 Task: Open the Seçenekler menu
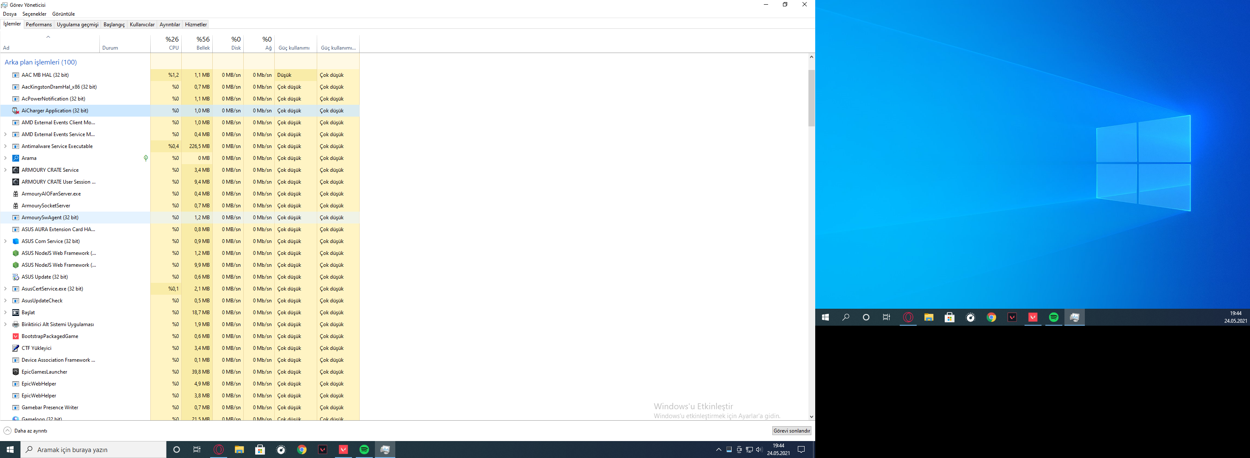point(34,14)
